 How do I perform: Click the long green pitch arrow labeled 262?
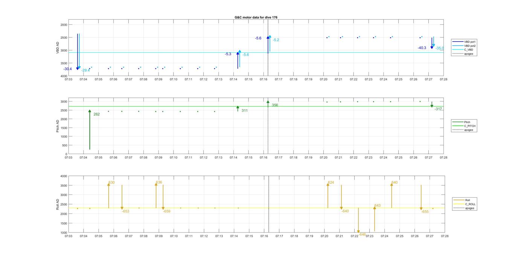tap(90, 130)
